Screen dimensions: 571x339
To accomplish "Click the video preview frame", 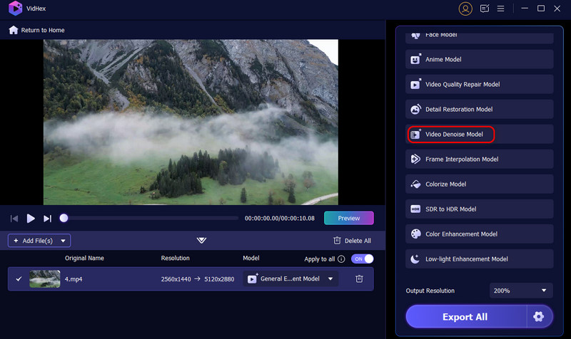I will point(191,122).
